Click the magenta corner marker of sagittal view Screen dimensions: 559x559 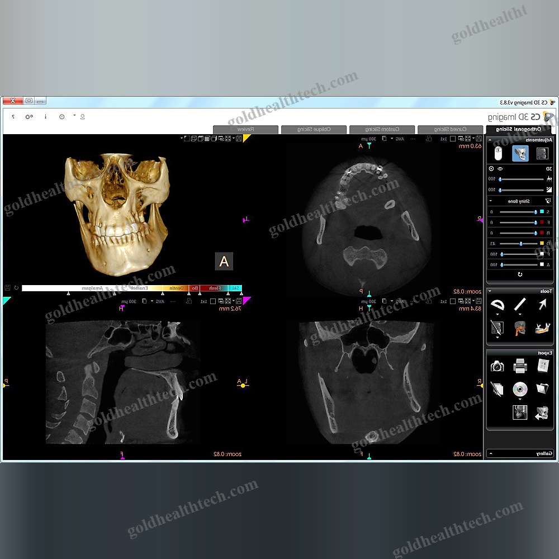coord(247,301)
